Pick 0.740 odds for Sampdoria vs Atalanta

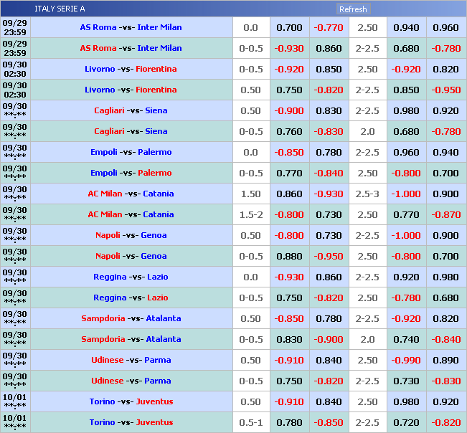coord(406,340)
